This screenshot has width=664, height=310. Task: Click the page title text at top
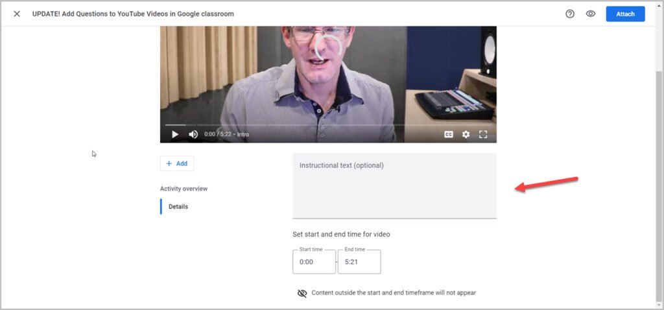(x=133, y=14)
